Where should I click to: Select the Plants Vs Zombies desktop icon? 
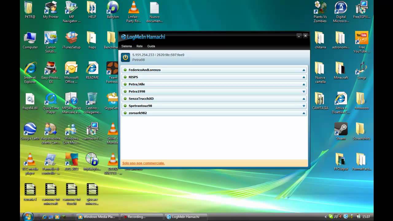(320, 12)
